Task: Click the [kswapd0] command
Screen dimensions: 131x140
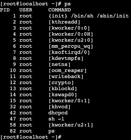Action: (63, 95)
